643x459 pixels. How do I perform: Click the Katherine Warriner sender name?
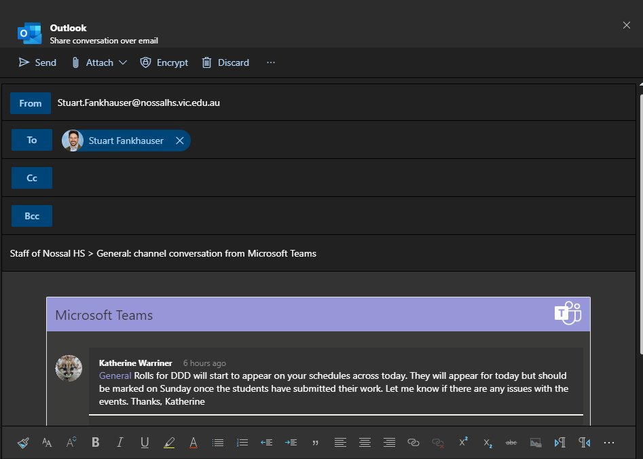(136, 363)
